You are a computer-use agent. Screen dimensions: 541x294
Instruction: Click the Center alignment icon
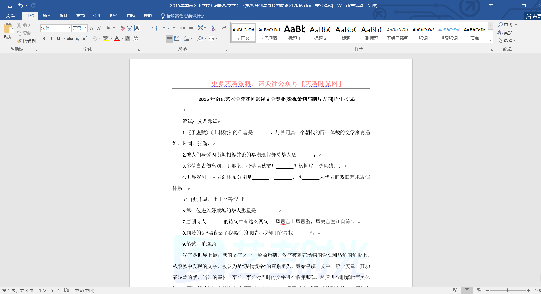tap(155, 39)
